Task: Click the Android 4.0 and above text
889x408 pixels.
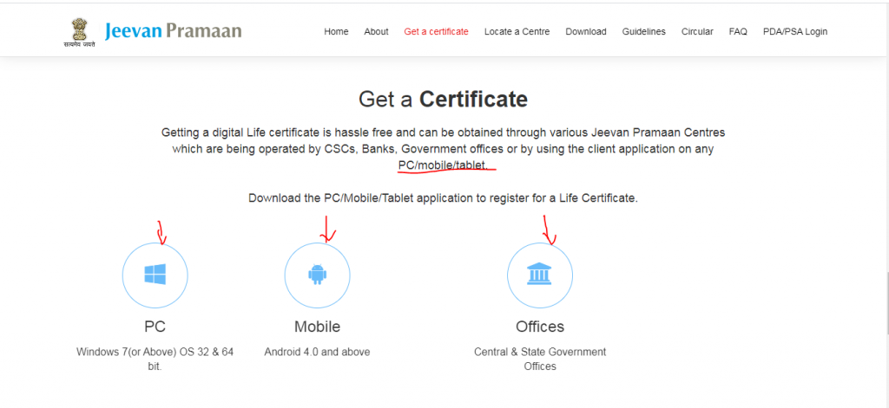Action: 317,352
